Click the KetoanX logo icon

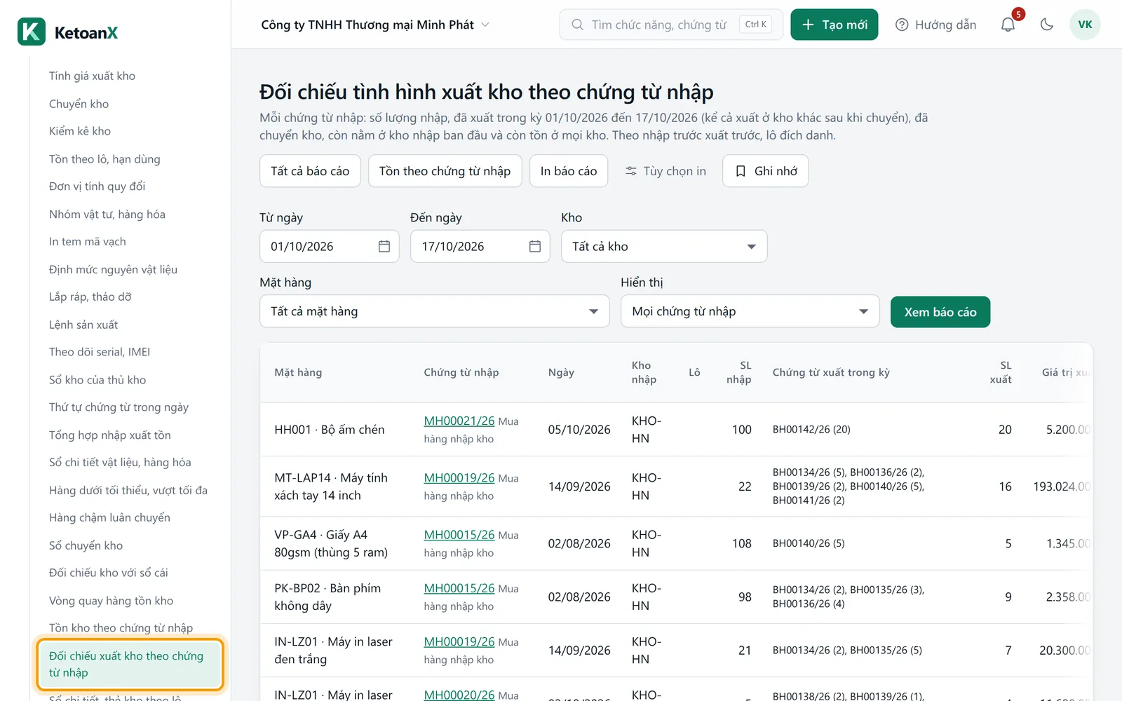32,32
